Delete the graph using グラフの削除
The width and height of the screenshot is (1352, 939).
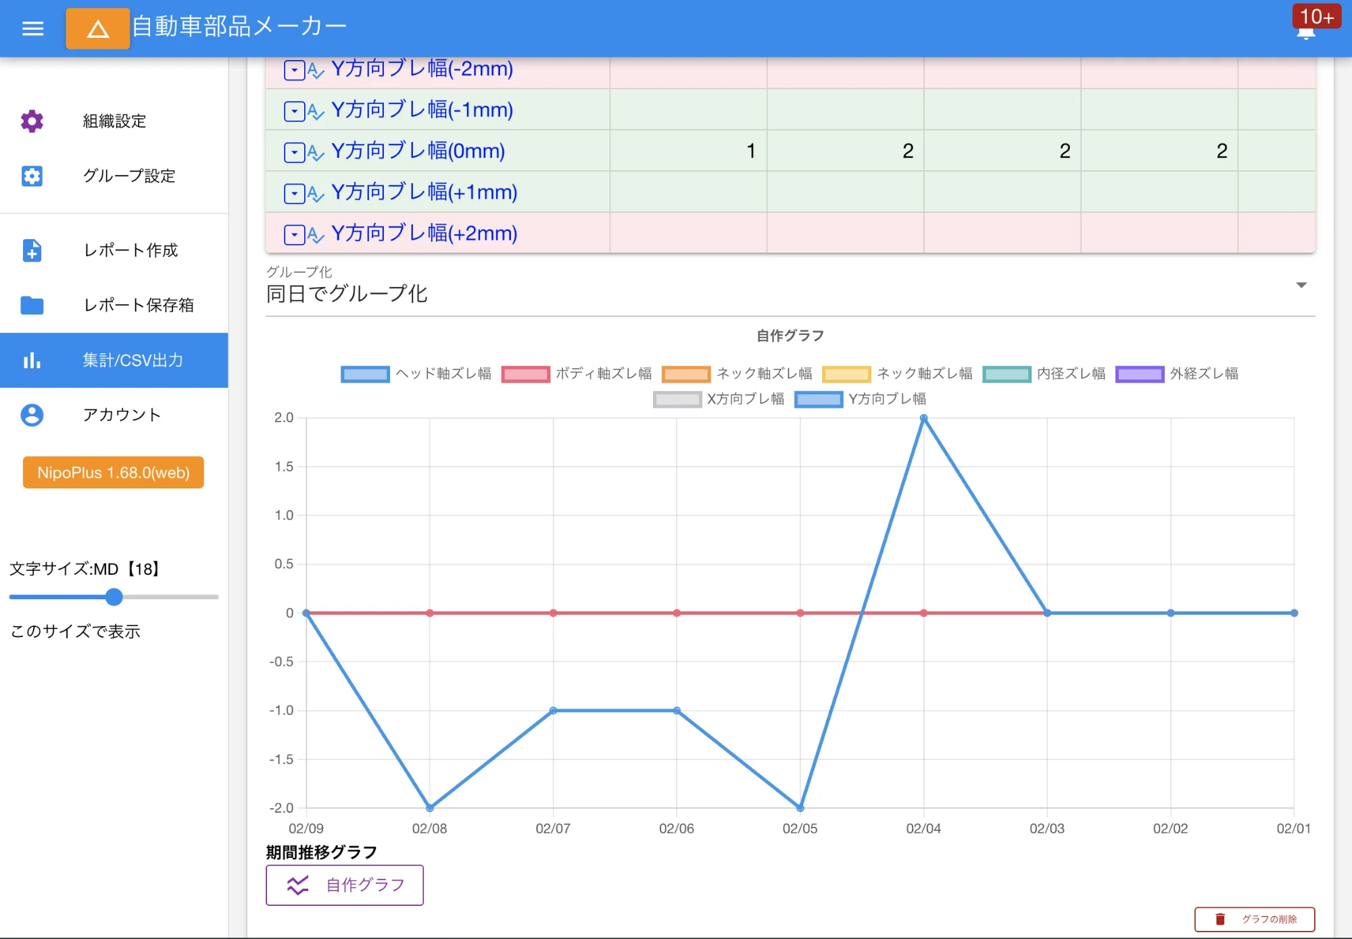tap(1255, 919)
